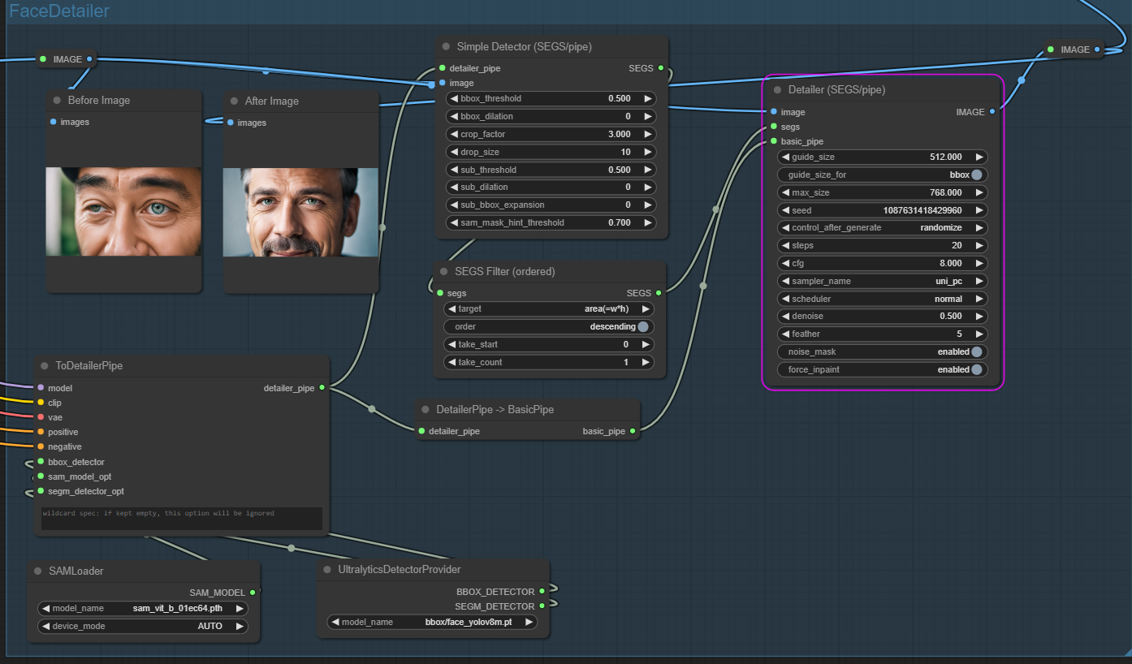
Task: Increase denoise with its right arrow
Action: [x=980, y=316]
